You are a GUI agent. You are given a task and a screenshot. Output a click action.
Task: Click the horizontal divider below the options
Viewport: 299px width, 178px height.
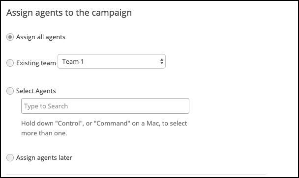tap(136, 175)
